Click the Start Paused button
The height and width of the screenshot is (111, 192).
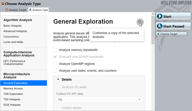pyautogui.click(x=173, y=26)
